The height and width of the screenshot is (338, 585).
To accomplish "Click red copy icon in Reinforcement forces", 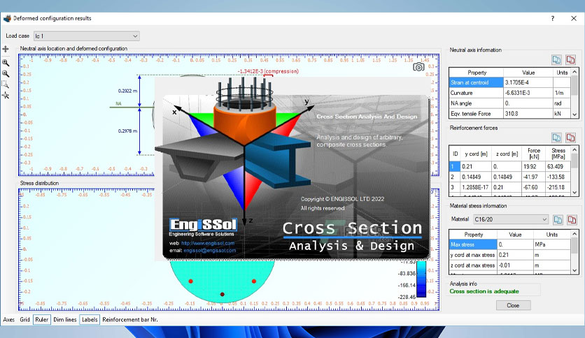I will pyautogui.click(x=570, y=138).
